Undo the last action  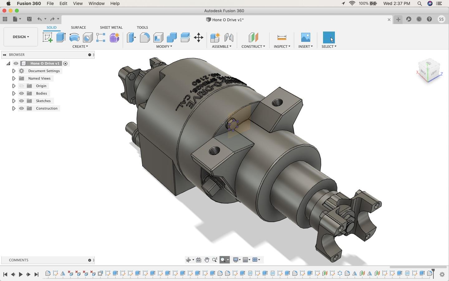click(x=40, y=19)
